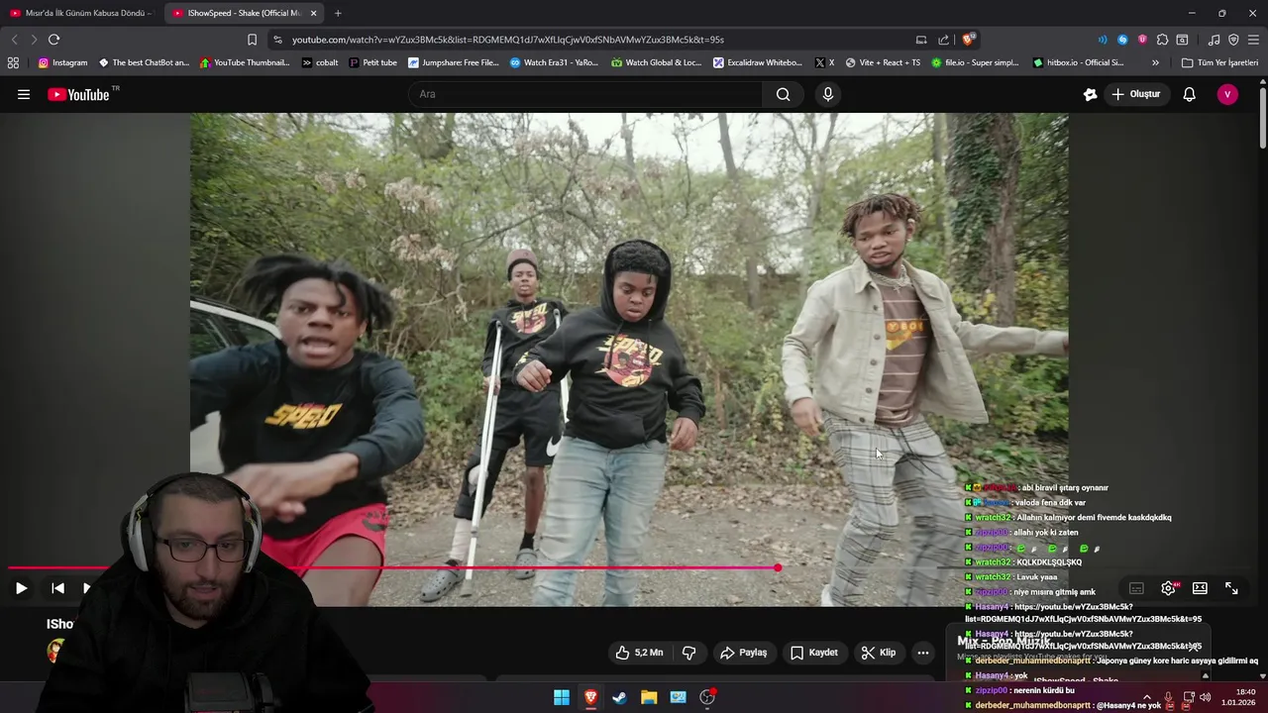Click the page vertical scrollbar

click(x=1263, y=119)
